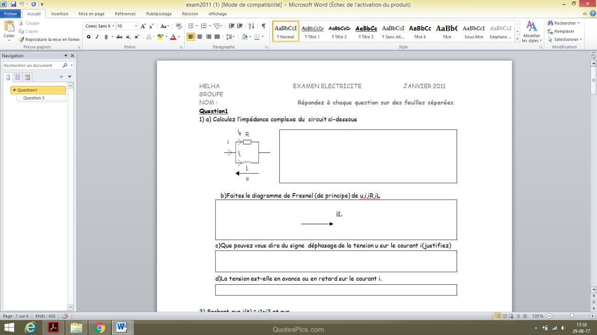This screenshot has height=335, width=597.
Task: Open Google Chrome from the taskbar
Action: (x=99, y=328)
